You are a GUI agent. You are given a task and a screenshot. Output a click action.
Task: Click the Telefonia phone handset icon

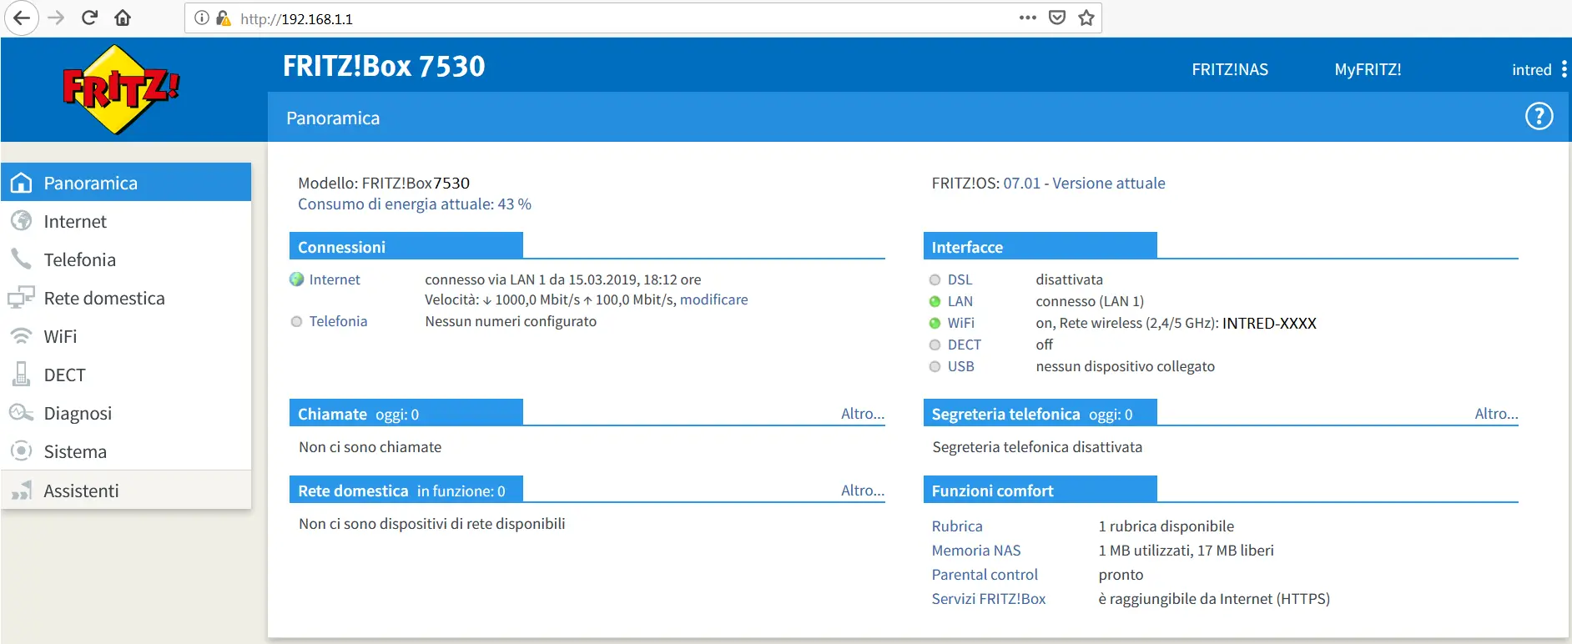click(x=22, y=259)
